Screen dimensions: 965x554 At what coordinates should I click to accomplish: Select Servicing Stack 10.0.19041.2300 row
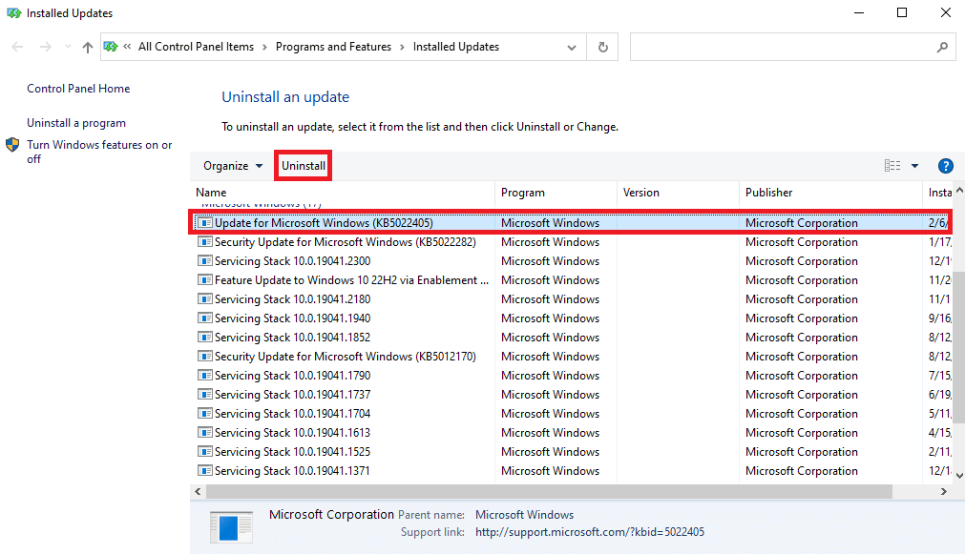[x=571, y=261]
